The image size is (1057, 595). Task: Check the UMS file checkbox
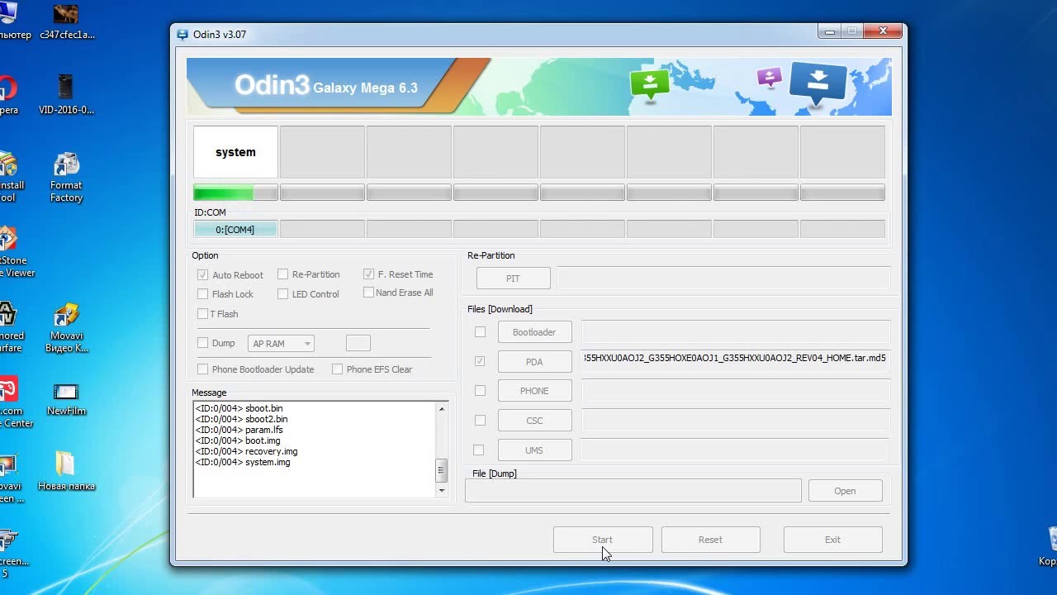click(479, 450)
